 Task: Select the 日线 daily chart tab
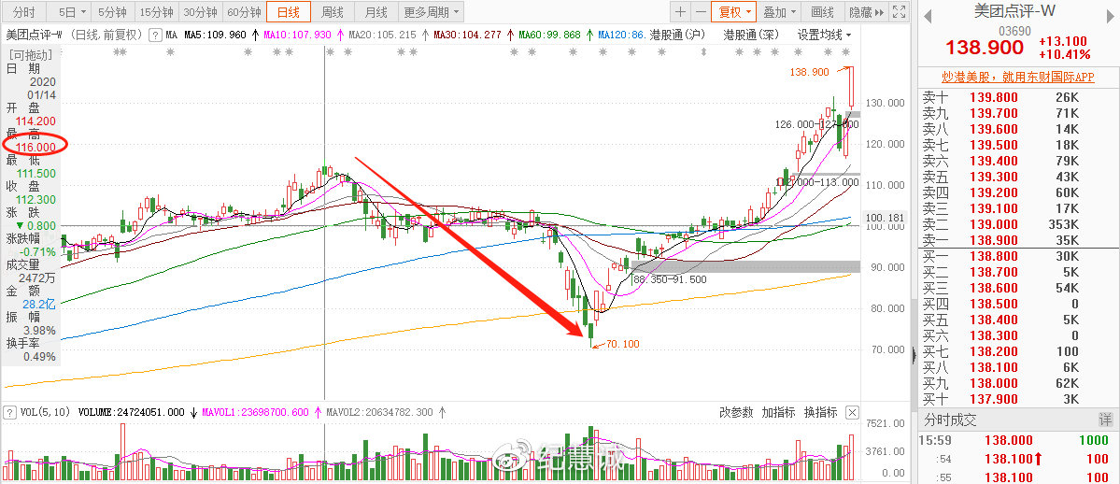289,11
